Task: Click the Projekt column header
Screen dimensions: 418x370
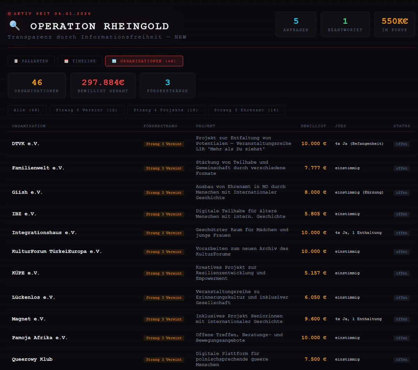Action: coord(206,126)
